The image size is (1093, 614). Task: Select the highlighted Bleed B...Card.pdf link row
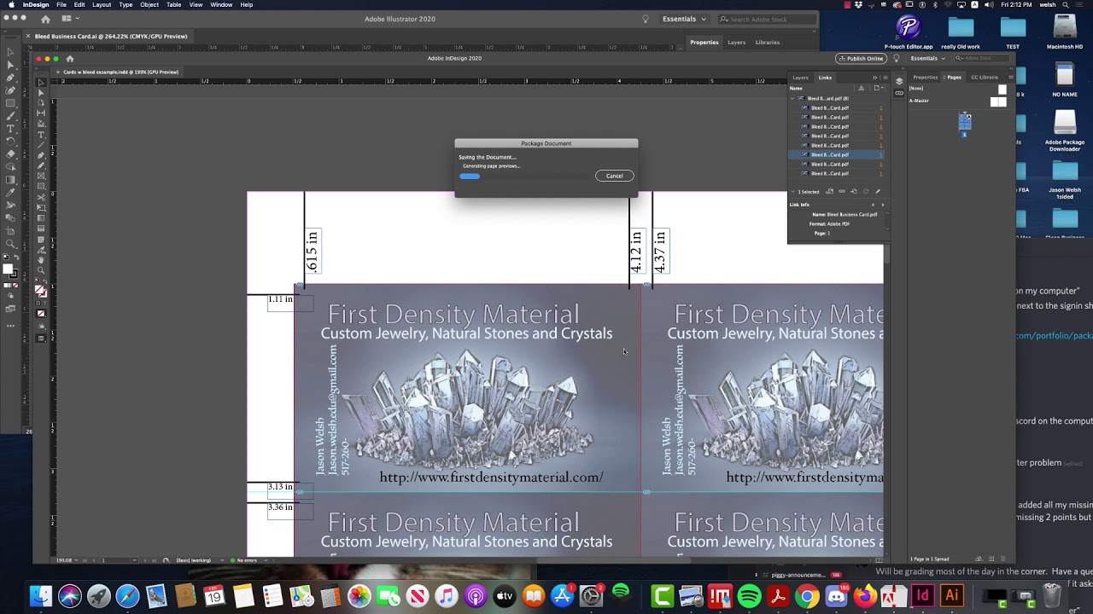coord(836,154)
